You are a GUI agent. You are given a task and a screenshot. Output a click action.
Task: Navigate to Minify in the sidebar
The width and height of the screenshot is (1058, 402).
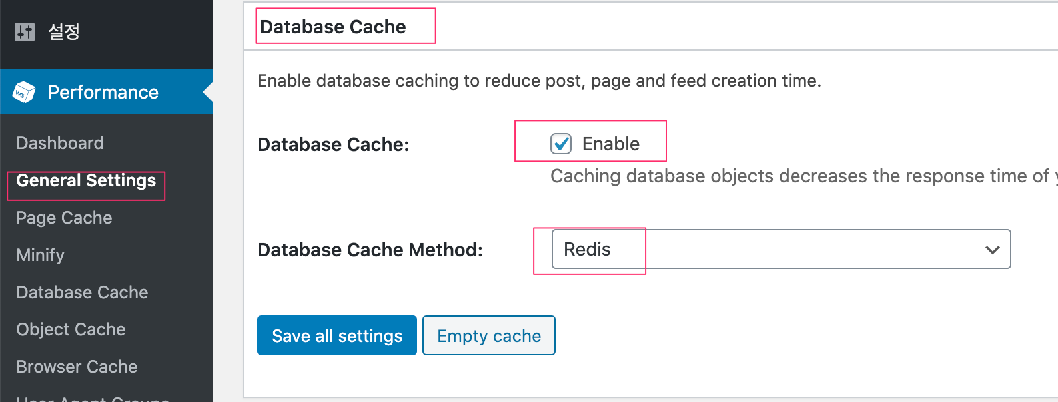(x=41, y=255)
